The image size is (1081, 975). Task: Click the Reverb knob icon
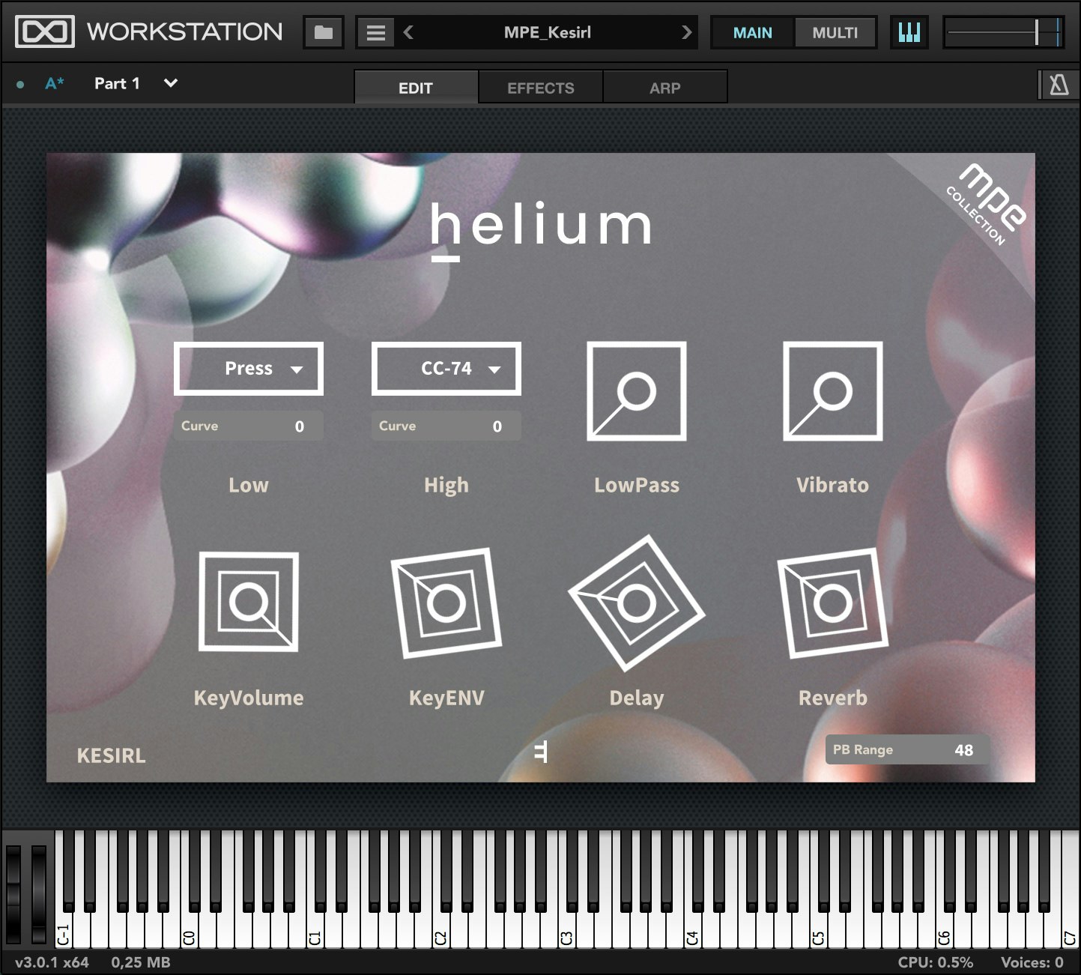coord(832,603)
